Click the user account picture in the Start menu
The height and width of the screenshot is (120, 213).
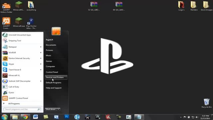click(56, 31)
